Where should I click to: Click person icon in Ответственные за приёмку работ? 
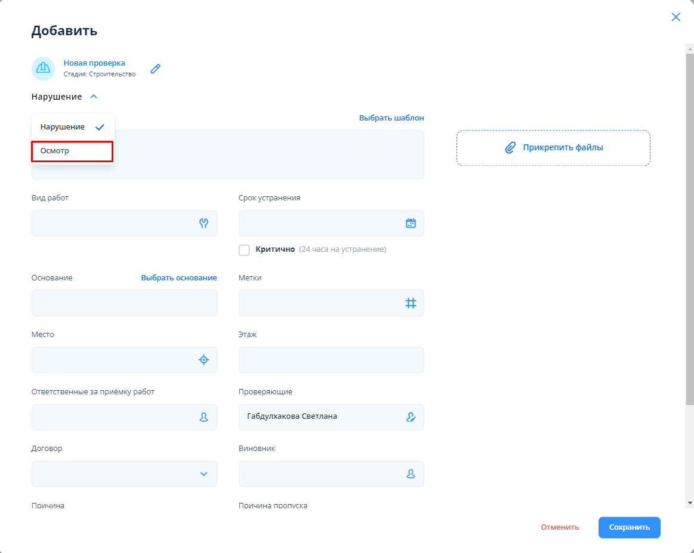click(203, 417)
